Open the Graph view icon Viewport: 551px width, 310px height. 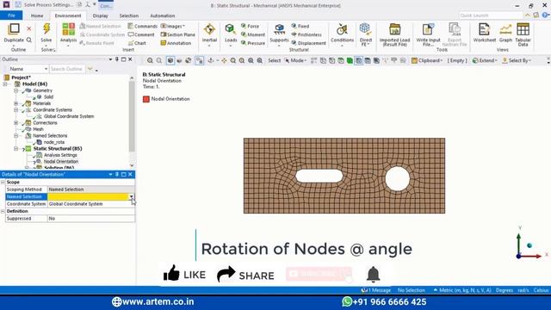[505, 29]
